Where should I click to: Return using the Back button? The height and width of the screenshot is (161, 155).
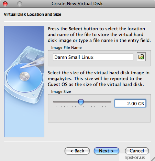click(x=77, y=151)
